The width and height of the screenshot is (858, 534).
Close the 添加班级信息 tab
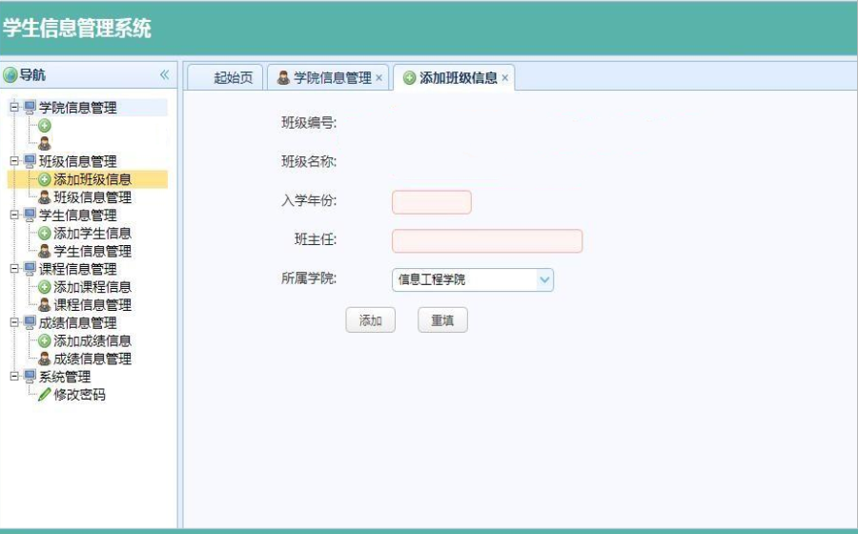(x=504, y=78)
